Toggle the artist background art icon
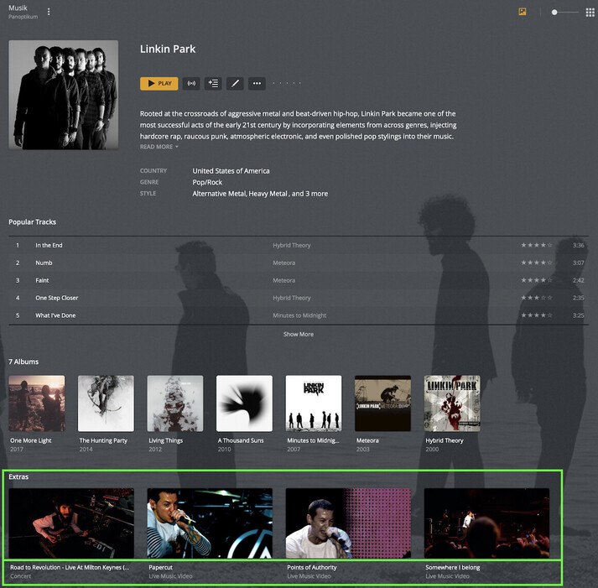 click(x=523, y=12)
